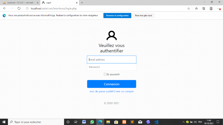Open the clock showing 11:49

point(209,122)
